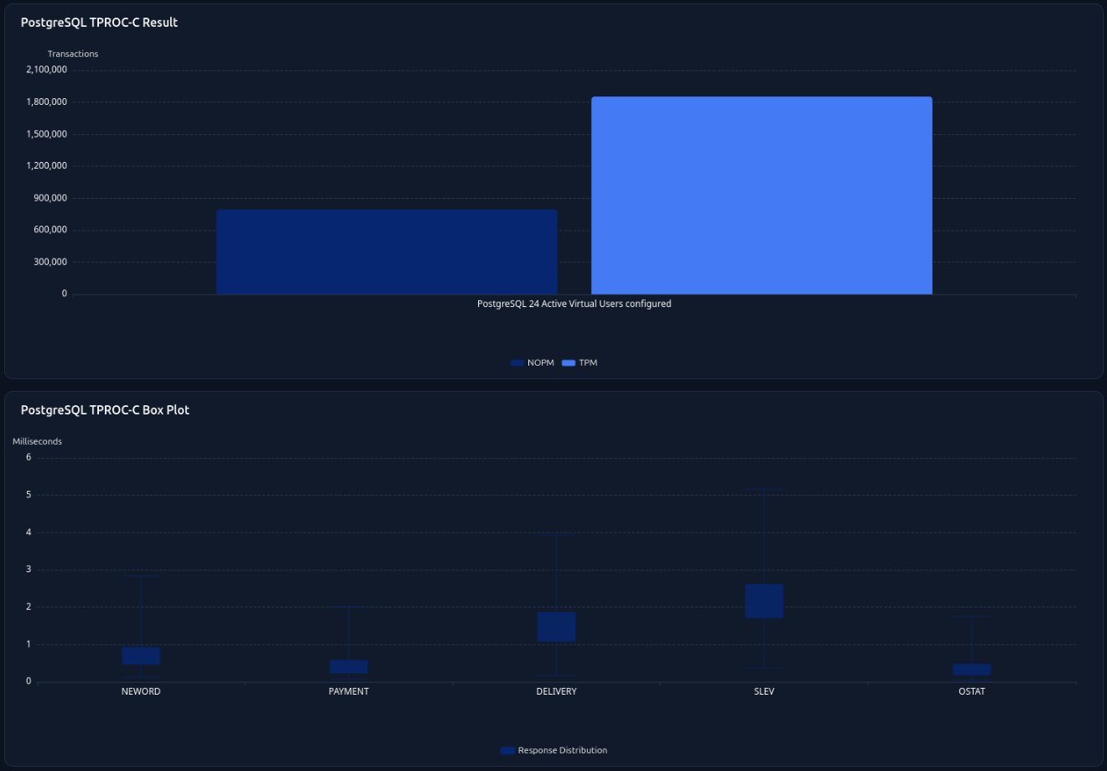
Task: Toggle the Response Distribution legend entry
Action: pos(553,751)
